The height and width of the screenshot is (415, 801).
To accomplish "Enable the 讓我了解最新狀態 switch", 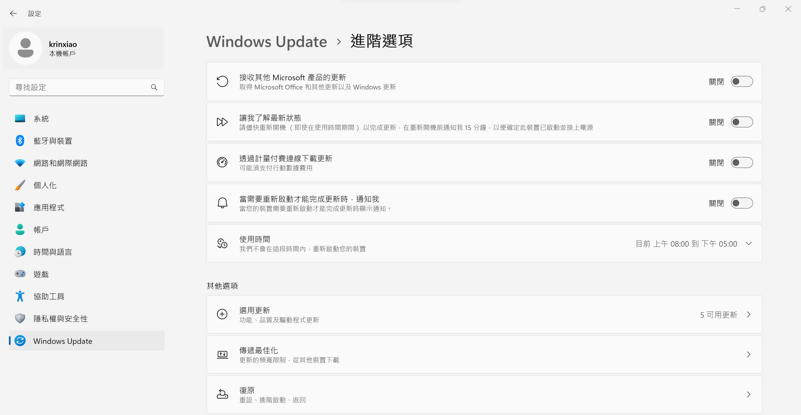I will [742, 122].
